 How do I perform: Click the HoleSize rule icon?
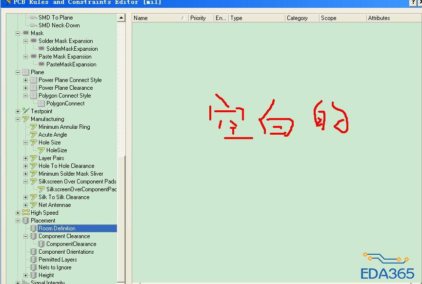41,150
